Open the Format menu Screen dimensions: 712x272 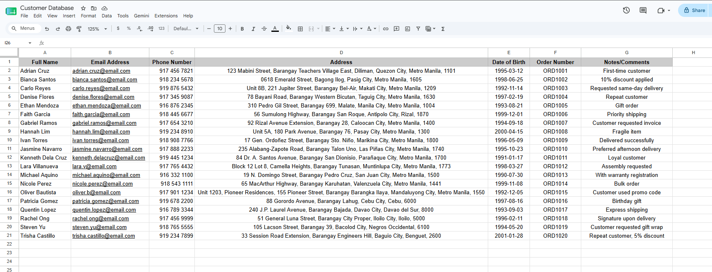(x=89, y=16)
